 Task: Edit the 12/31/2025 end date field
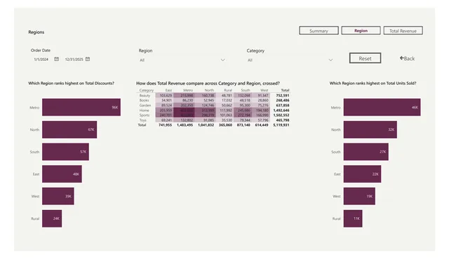pos(74,59)
